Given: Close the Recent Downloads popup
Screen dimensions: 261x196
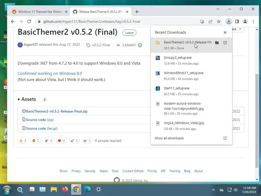Looking at the screenshot, I should [225, 32].
